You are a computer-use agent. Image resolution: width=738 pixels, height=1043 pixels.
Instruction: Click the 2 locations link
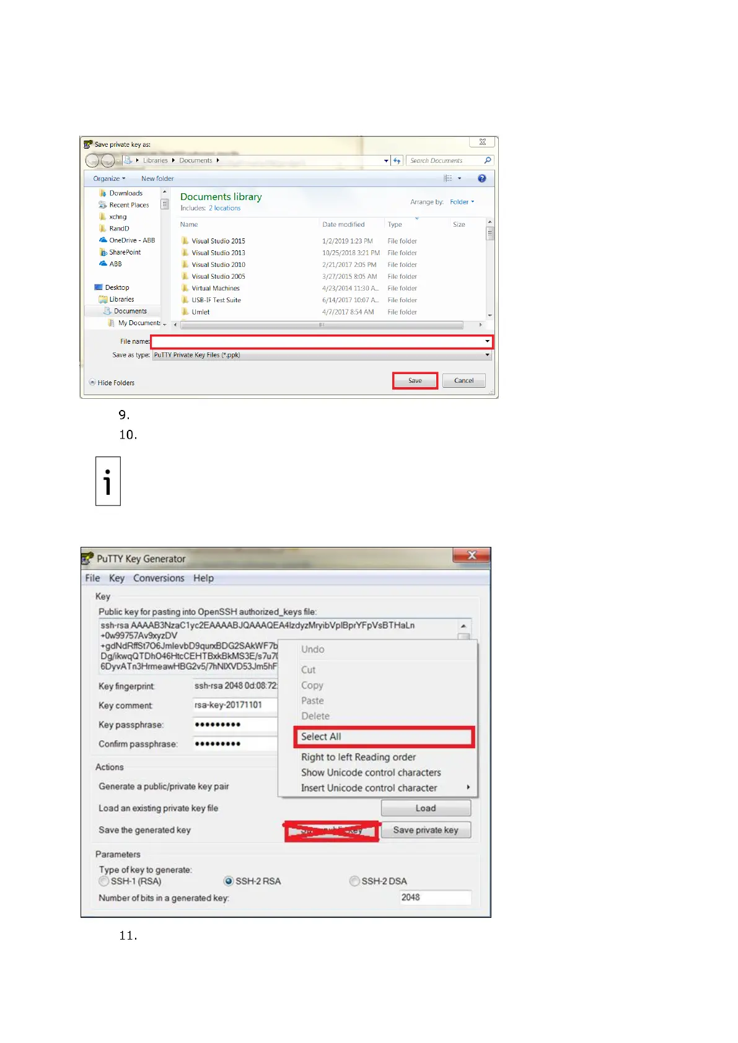tap(224, 208)
